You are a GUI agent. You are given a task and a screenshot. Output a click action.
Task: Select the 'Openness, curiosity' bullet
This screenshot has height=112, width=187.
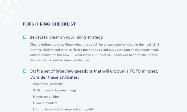(48, 84)
